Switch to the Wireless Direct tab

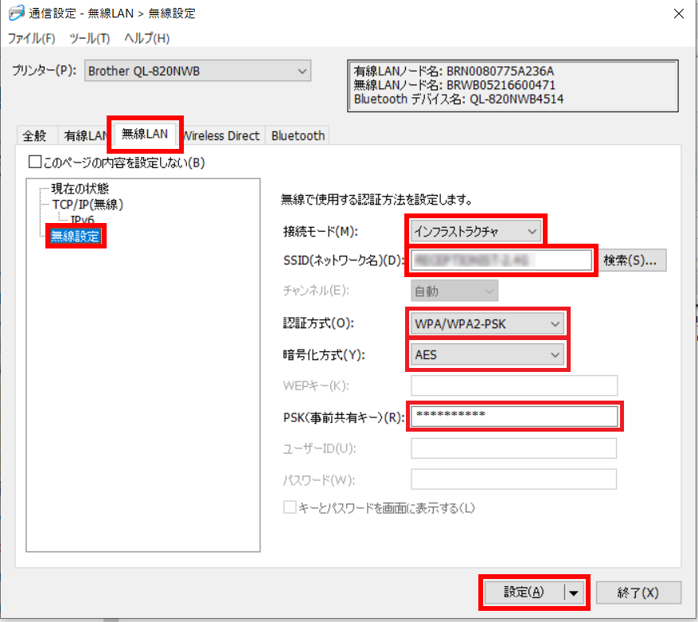pyautogui.click(x=222, y=136)
